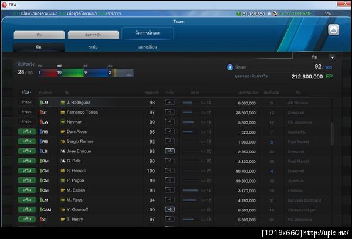Viewport: 352px width, 239px height.
Task: Click the 06 season badge beside S. Gerrard
Action: pos(63,170)
